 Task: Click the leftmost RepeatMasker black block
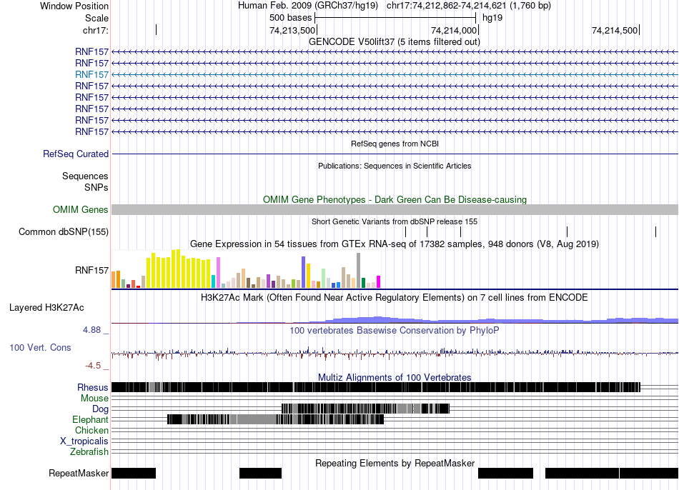(134, 473)
